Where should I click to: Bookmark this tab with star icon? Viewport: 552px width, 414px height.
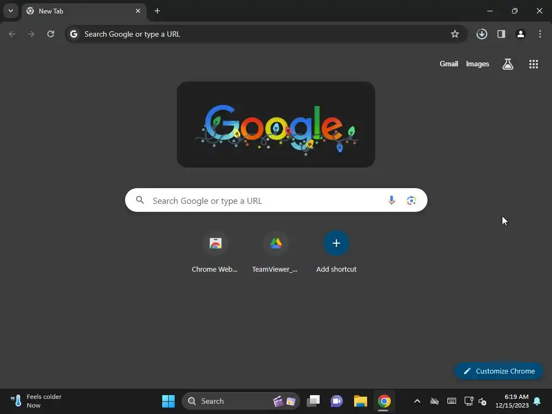[455, 34]
